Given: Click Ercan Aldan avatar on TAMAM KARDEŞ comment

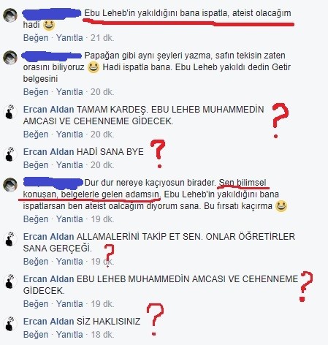Looking at the screenshot, I should [10, 112].
